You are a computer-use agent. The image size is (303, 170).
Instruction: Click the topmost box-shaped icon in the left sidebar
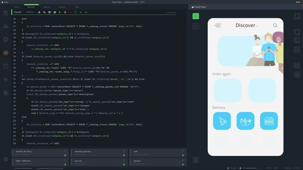[6, 13]
